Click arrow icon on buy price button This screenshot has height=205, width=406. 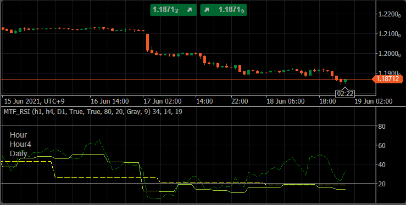(207, 10)
